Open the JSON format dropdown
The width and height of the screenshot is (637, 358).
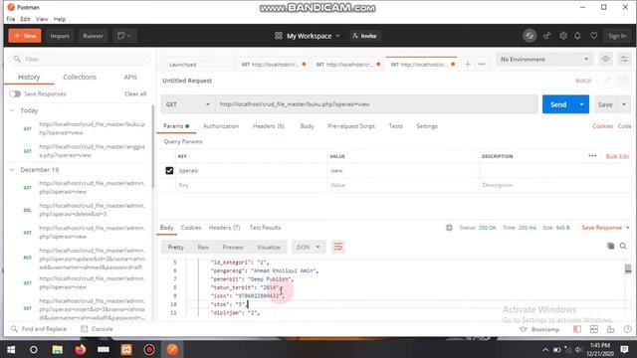click(309, 247)
